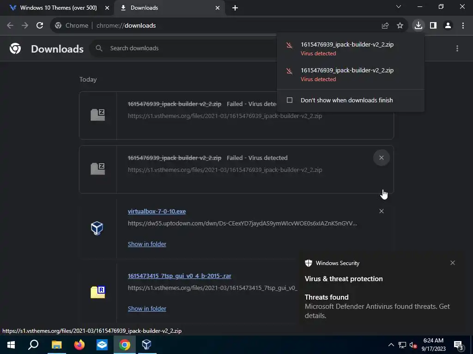Image resolution: width=473 pixels, height=354 pixels.
Task: Open virtualbox-7-0-10.exe file link
Action: (x=157, y=211)
